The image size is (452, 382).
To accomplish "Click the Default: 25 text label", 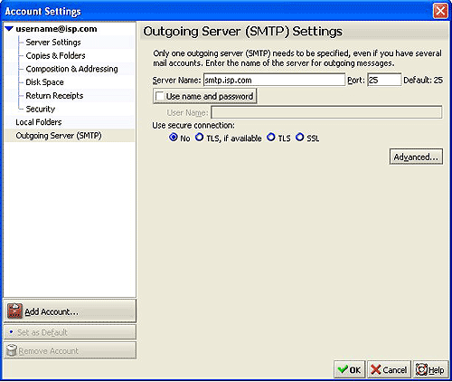I will 423,81.
